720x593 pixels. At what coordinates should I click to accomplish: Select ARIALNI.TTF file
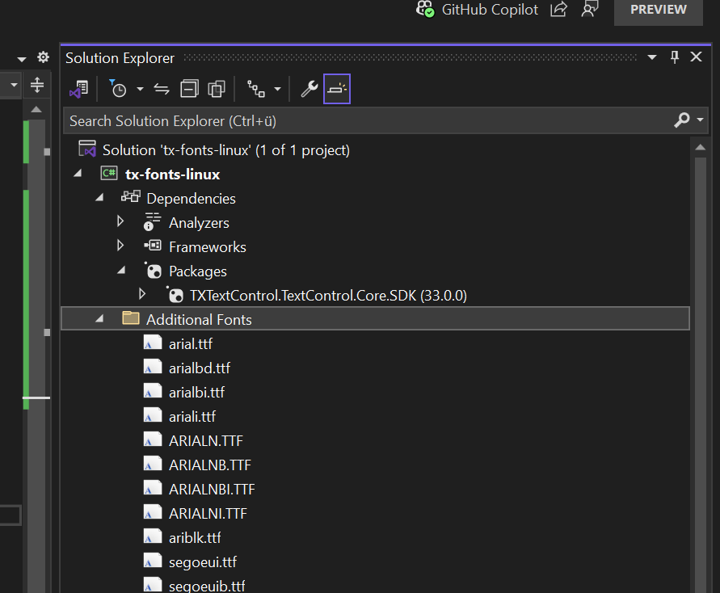[x=208, y=514]
